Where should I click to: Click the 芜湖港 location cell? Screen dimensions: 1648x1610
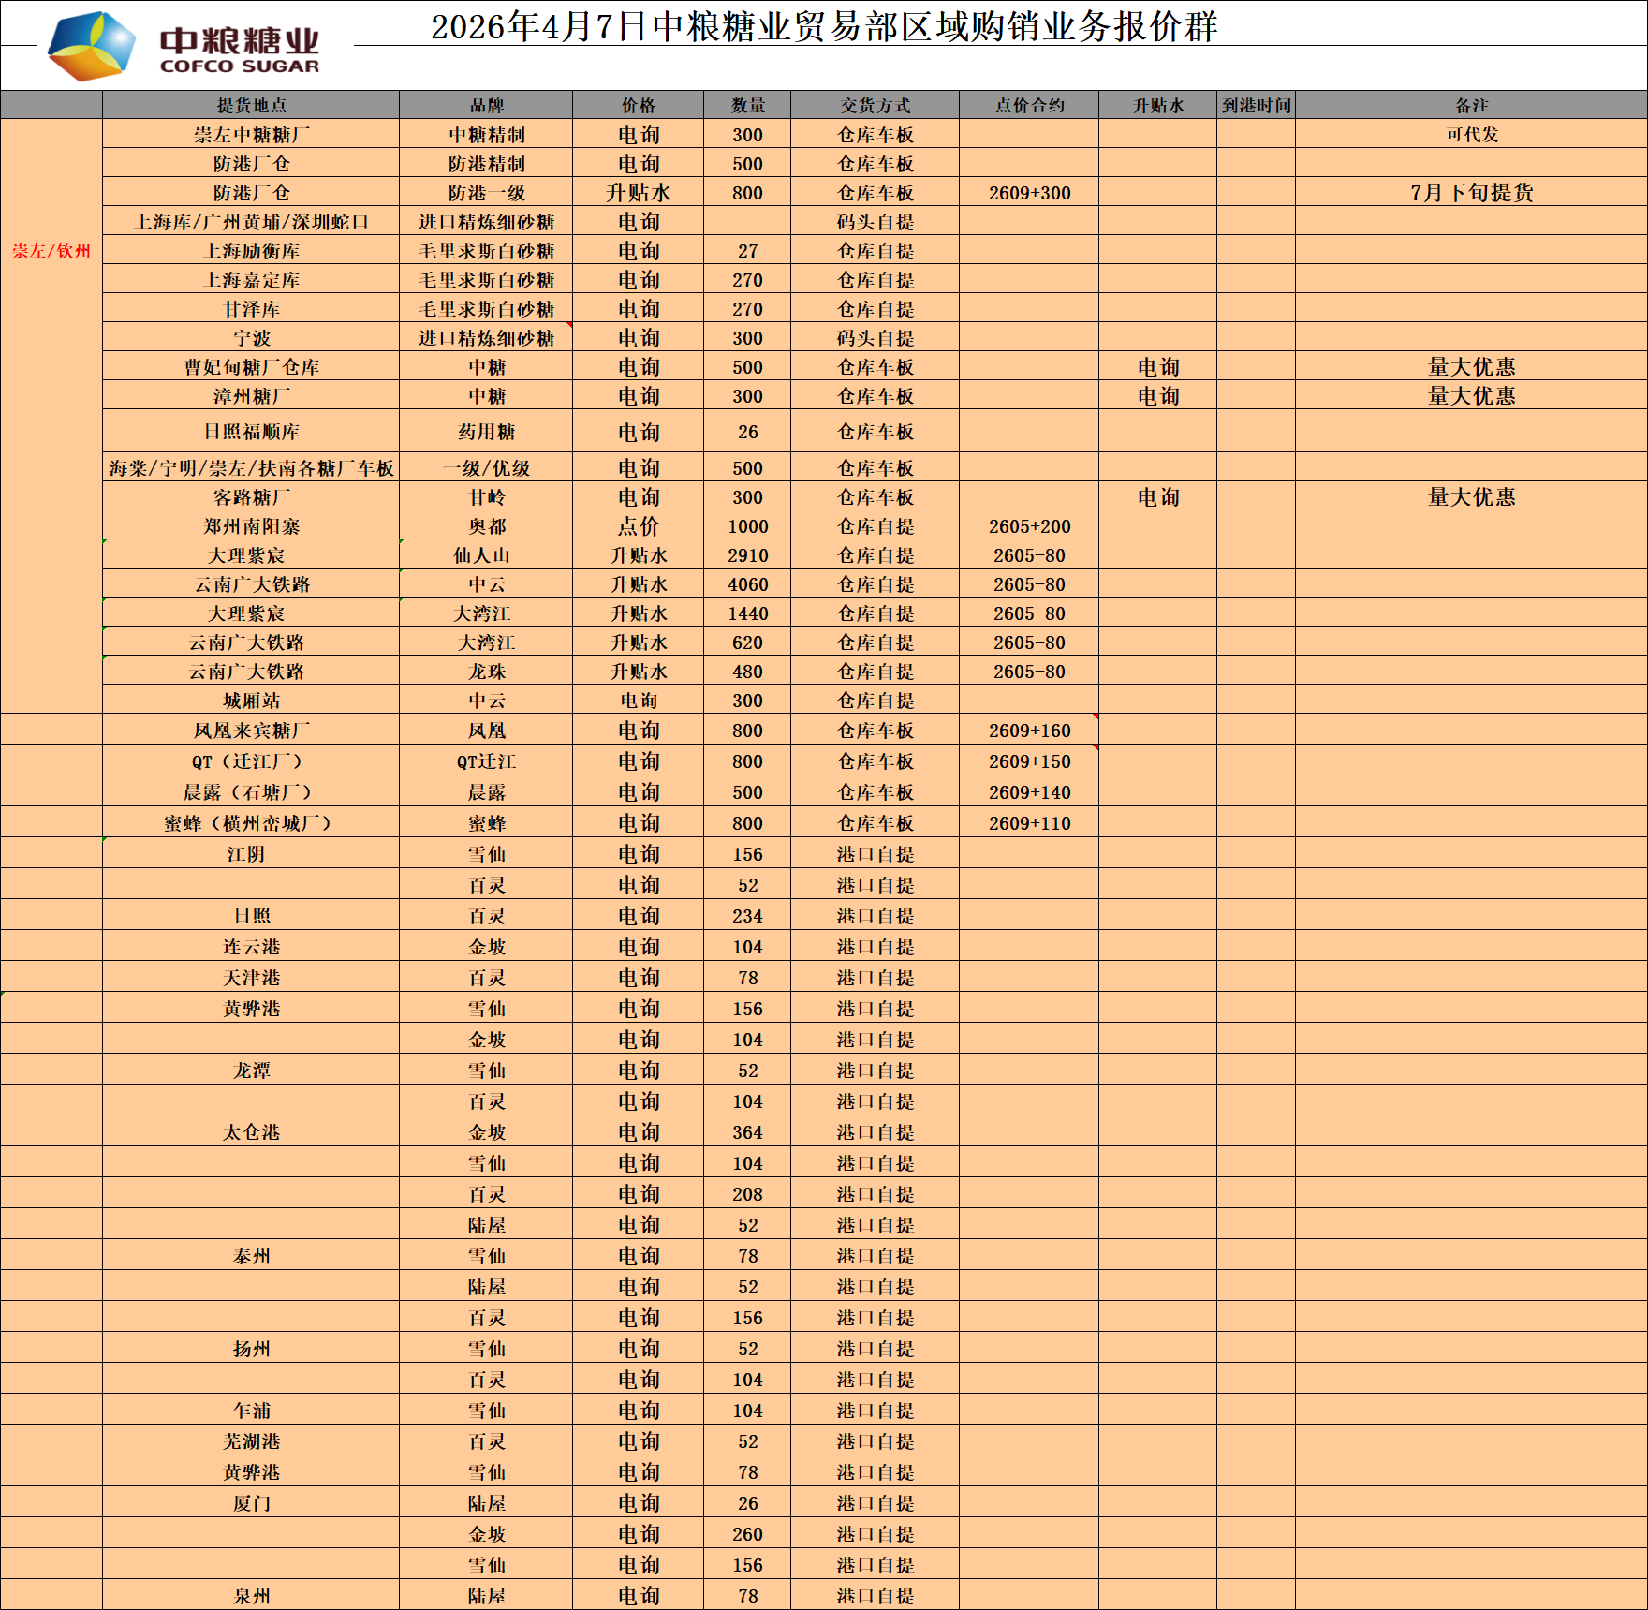[x=251, y=1440]
